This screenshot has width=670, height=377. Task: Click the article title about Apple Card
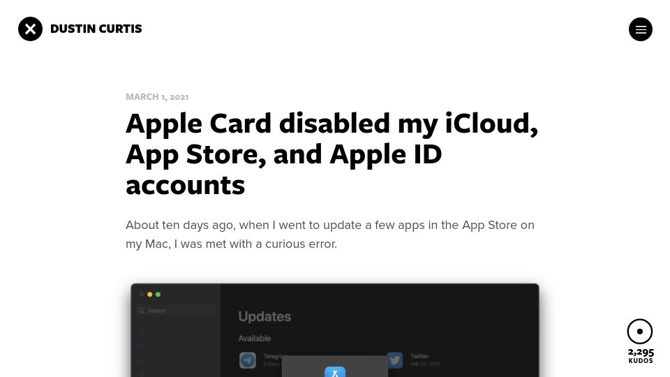(332, 154)
